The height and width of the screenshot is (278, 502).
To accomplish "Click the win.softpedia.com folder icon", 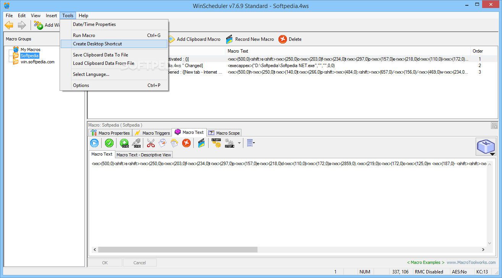I will pyautogui.click(x=16, y=62).
